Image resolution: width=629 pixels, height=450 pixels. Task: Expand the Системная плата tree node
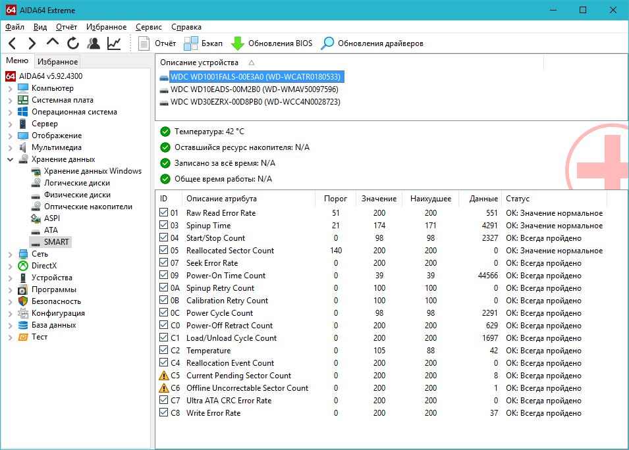[x=11, y=101]
